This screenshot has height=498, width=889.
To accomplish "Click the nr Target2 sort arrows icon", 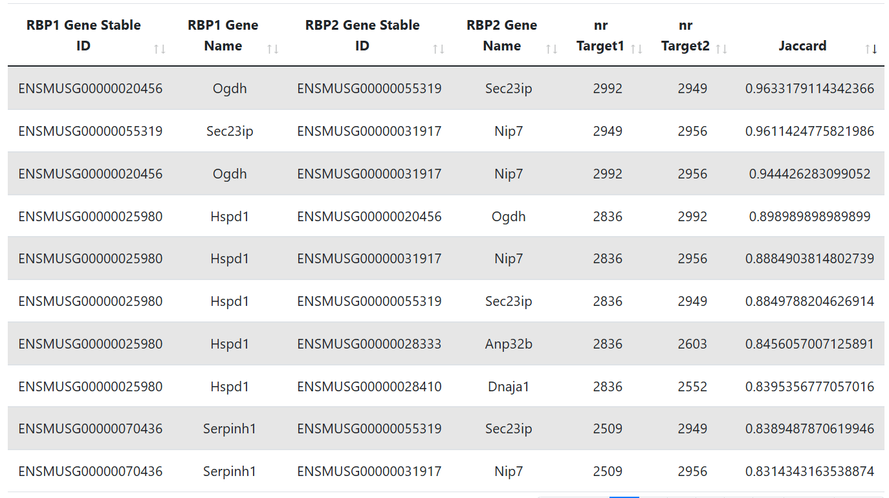I will [721, 49].
